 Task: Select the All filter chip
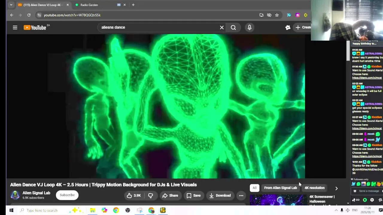[254, 188]
